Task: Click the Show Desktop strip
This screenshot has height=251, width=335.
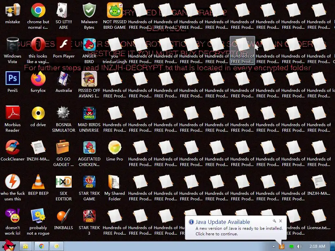Action: (333, 246)
